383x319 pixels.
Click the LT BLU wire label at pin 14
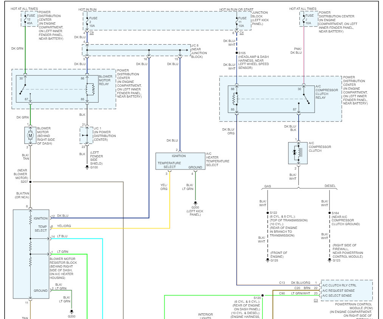click(62, 236)
